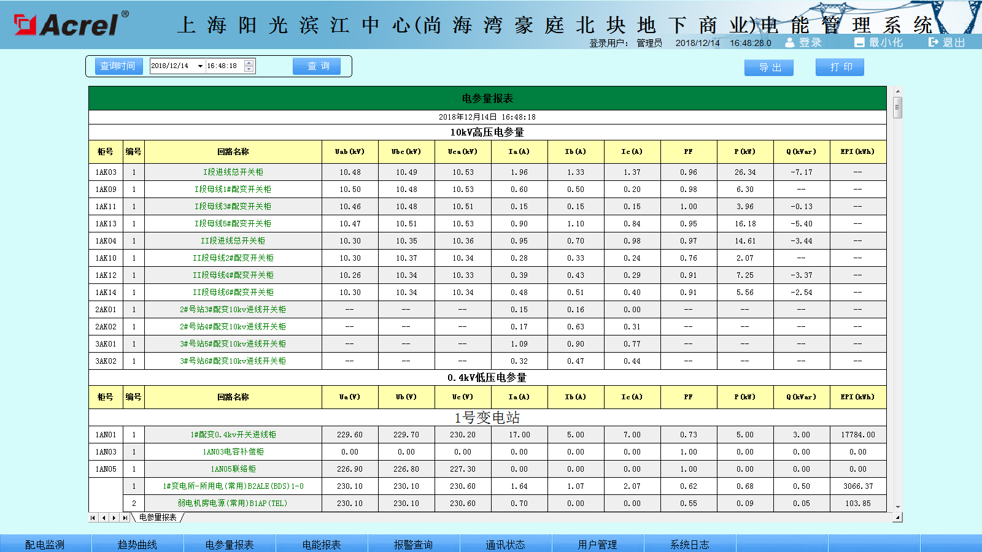Click the vertical scrollbar down arrow
Image resolution: width=982 pixels, height=552 pixels.
tap(897, 507)
